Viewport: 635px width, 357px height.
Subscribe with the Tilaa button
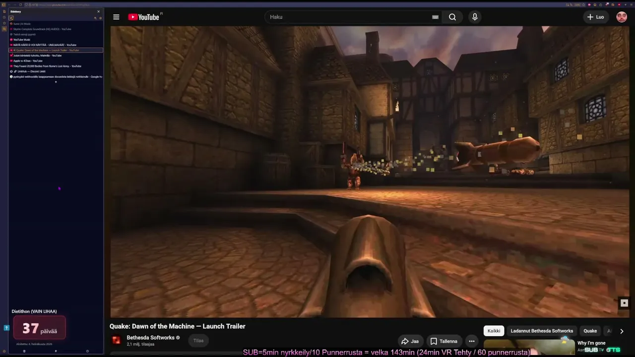click(198, 341)
